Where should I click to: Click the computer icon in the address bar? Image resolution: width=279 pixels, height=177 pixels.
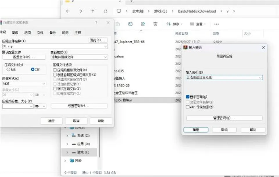119,11
